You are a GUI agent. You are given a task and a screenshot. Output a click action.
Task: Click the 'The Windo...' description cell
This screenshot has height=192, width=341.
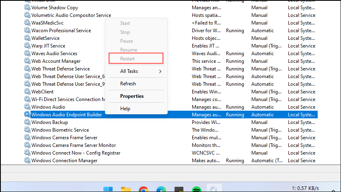(x=205, y=130)
